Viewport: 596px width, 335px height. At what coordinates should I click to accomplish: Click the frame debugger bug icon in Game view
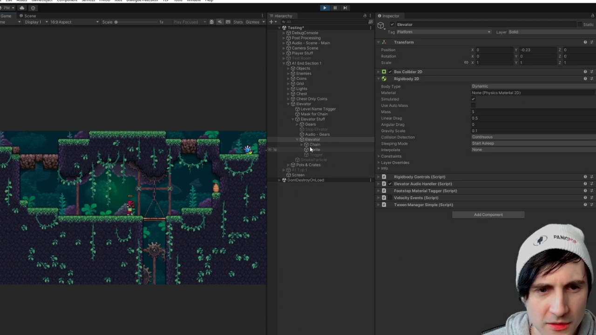[211, 22]
